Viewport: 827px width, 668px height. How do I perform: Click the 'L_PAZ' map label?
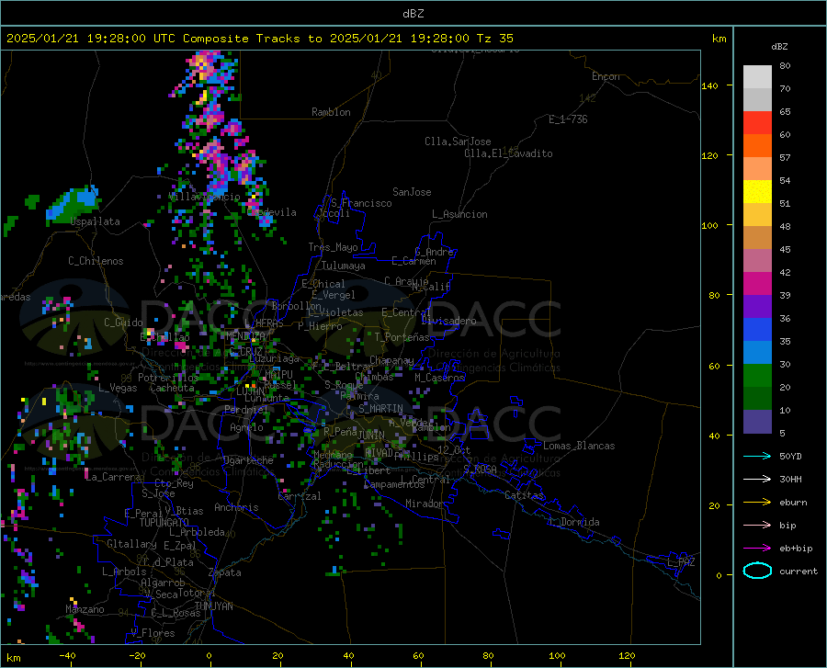pos(681,562)
